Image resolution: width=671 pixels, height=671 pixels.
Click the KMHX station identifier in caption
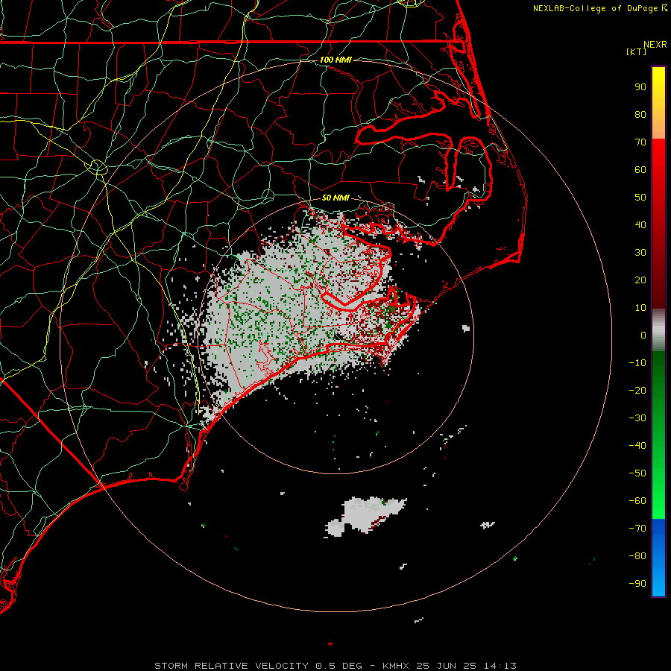pyautogui.click(x=395, y=666)
